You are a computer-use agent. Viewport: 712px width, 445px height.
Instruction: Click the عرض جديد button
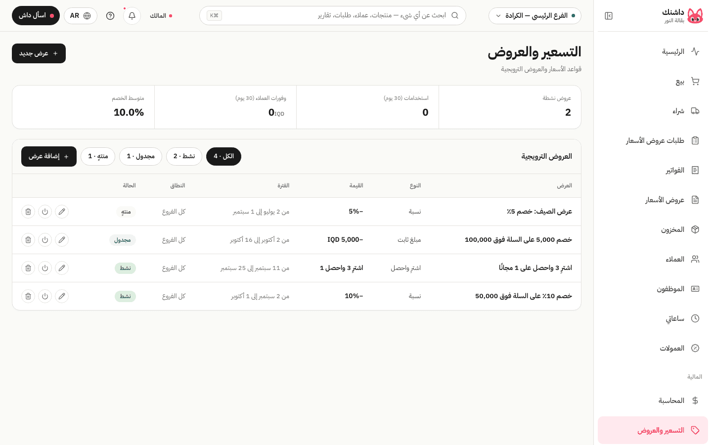(x=39, y=53)
